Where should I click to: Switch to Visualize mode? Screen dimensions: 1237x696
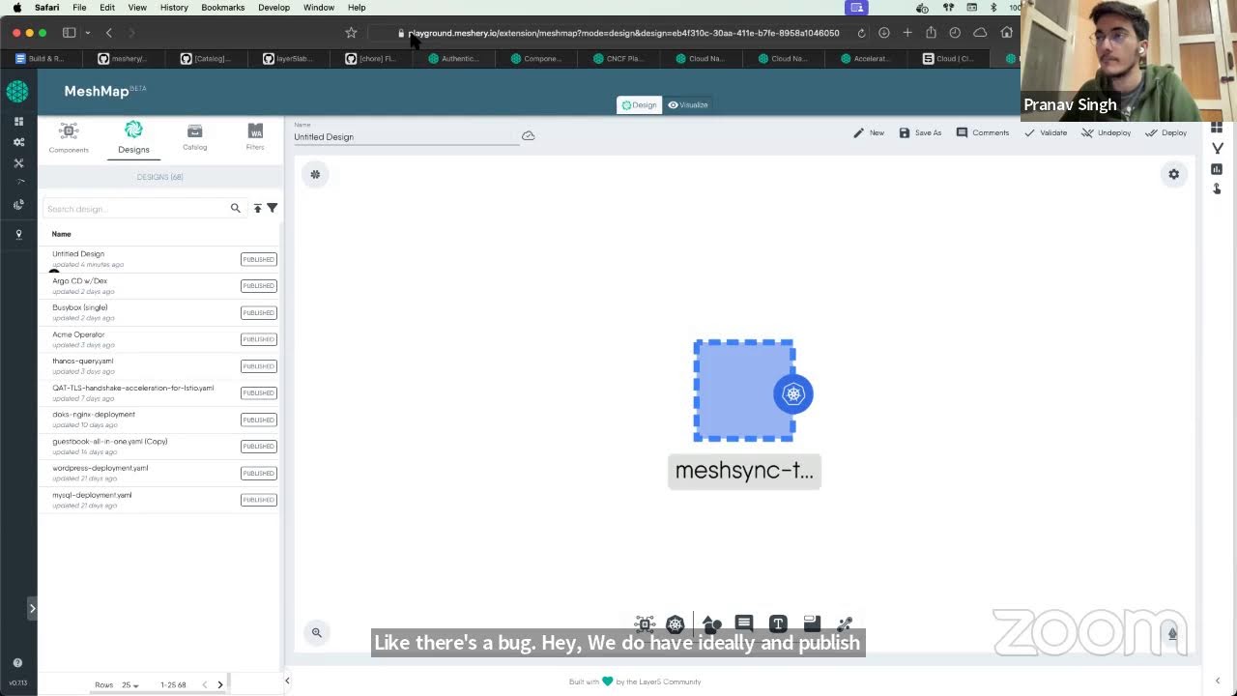pos(688,104)
